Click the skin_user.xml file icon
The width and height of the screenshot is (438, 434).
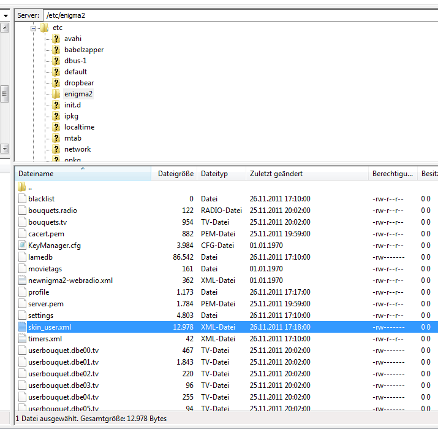click(22, 327)
